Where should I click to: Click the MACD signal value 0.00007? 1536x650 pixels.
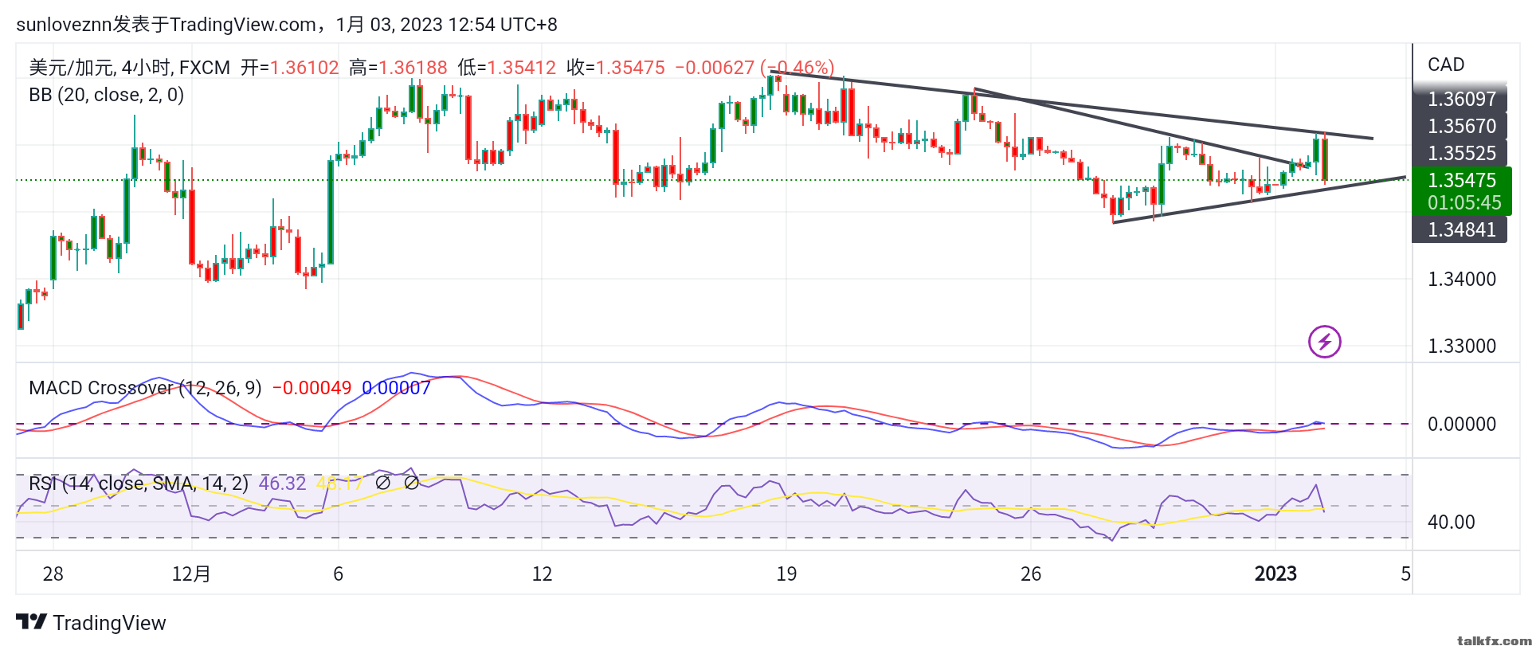click(x=396, y=388)
